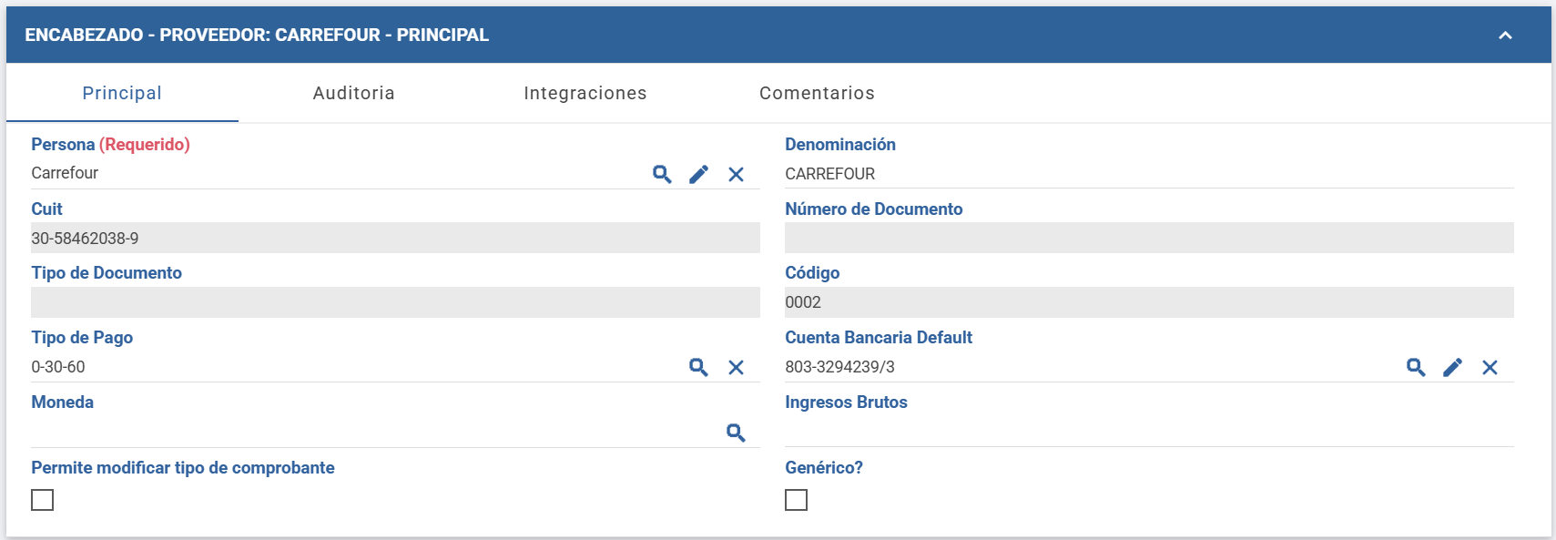Click the Código field showing 0002
This screenshot has height=540, width=1556.
click(1147, 302)
